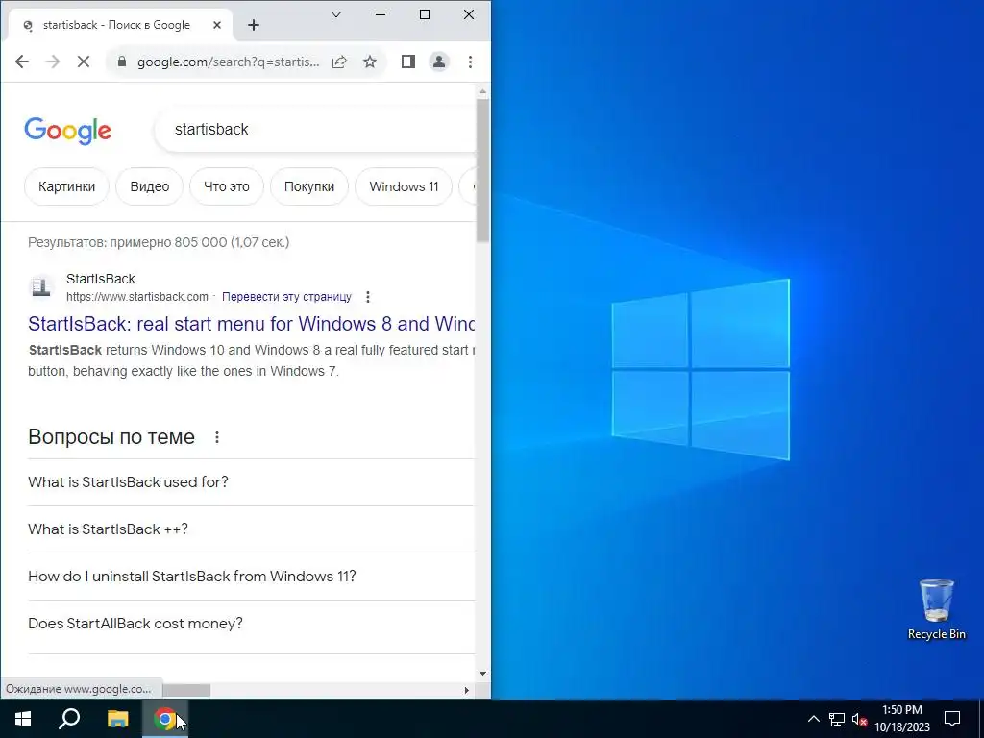This screenshot has height=738, width=984.
Task: Select Recycle Bin on desktop
Action: pos(937,608)
